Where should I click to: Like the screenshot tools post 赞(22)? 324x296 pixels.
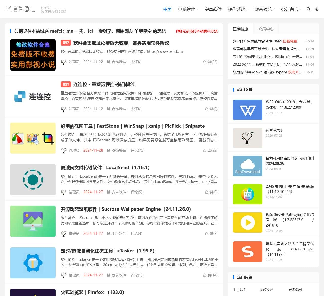click(210, 150)
